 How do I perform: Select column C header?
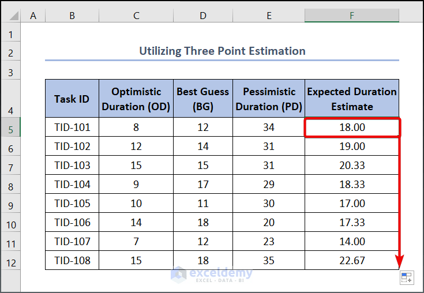[x=136, y=16]
